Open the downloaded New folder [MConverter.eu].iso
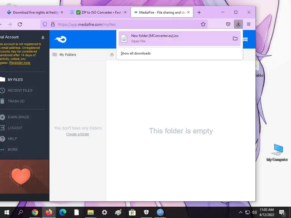 (x=176, y=38)
